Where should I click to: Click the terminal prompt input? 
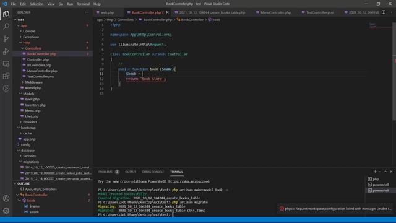pyautogui.click(x=173, y=215)
